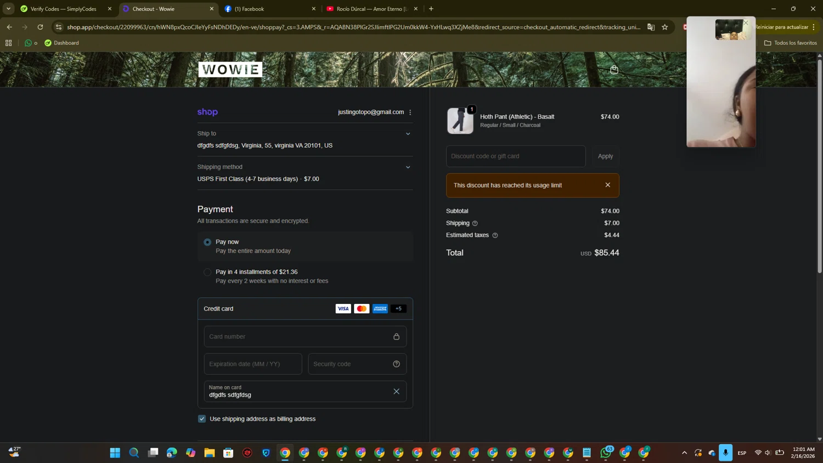Expand the Shipping method section

408,167
